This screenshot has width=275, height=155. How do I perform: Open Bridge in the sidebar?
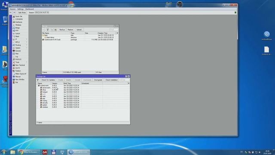pyautogui.click(x=18, y=28)
